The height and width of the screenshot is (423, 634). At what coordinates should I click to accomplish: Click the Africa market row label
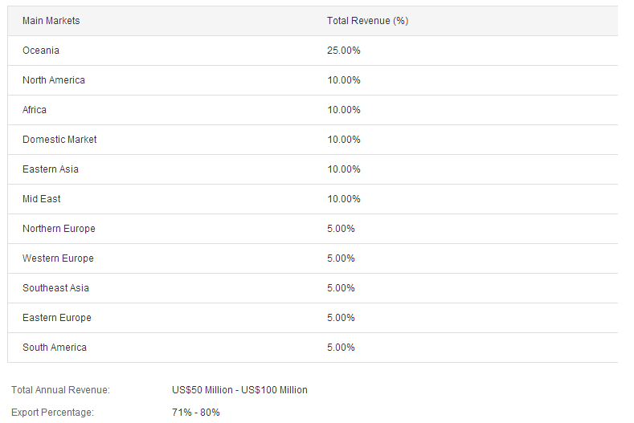[35, 110]
